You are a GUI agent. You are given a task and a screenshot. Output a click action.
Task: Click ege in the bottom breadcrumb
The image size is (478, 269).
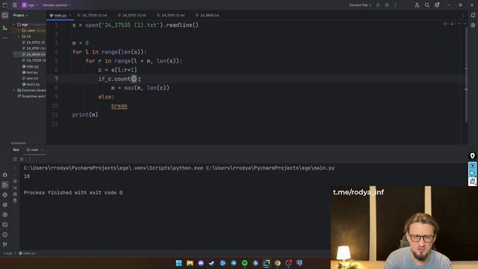click(8, 253)
